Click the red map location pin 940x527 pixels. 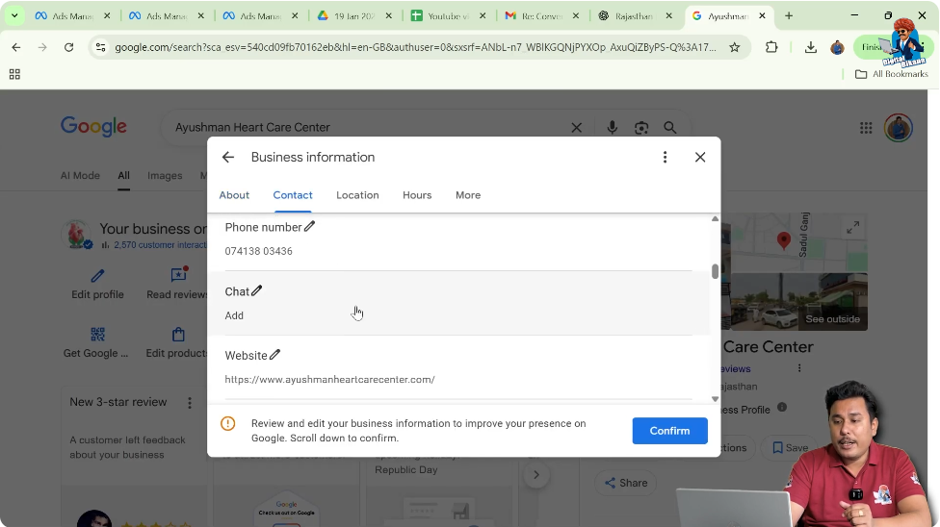(x=783, y=240)
